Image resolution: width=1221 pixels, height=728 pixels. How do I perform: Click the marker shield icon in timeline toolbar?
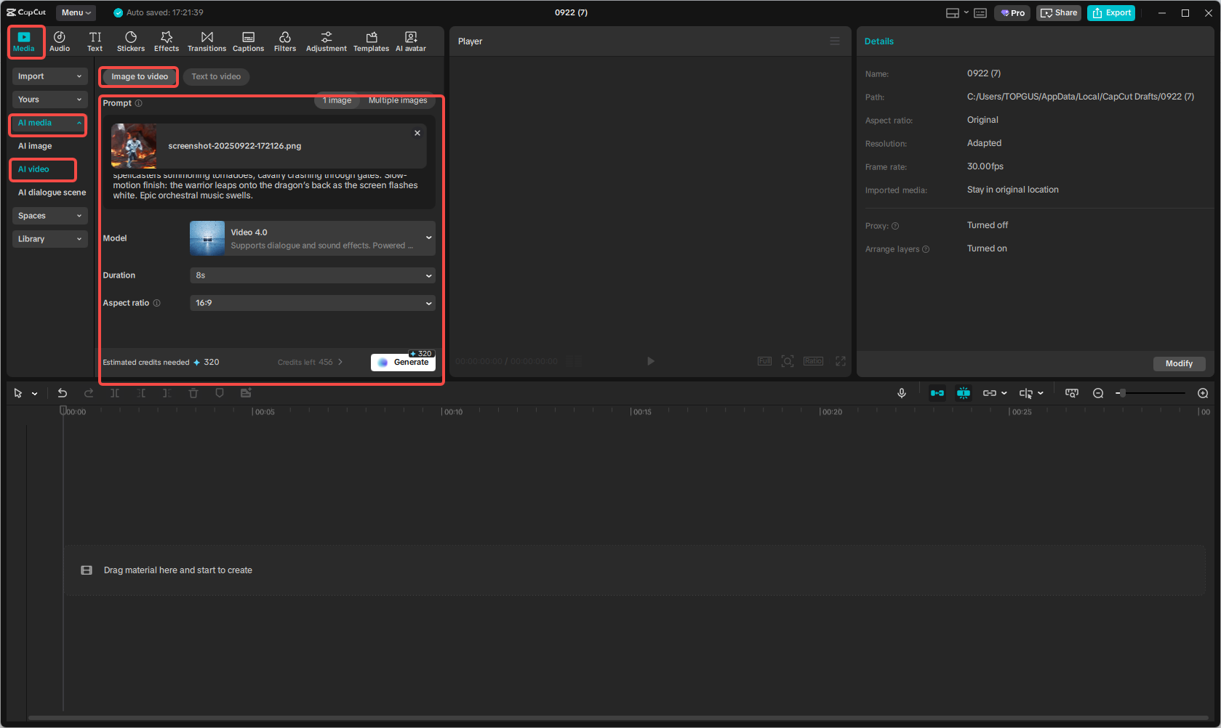click(x=220, y=393)
